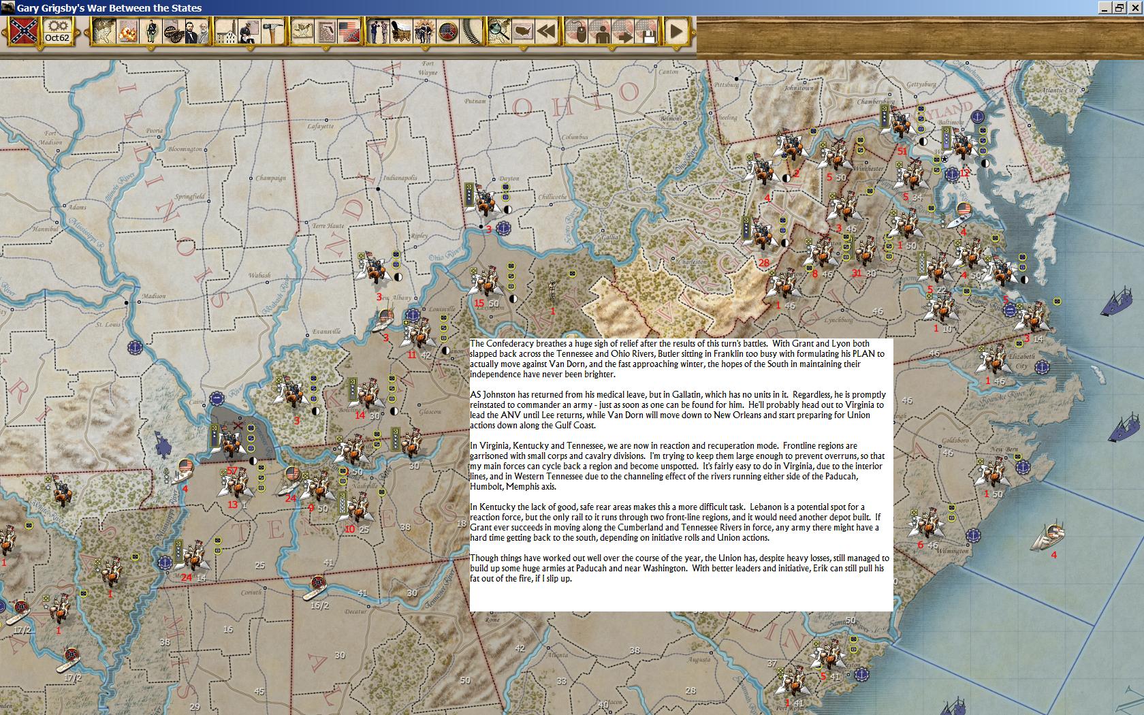Click the computer mouse preferences icon
Screen dimensions: 1144x715
(577, 31)
